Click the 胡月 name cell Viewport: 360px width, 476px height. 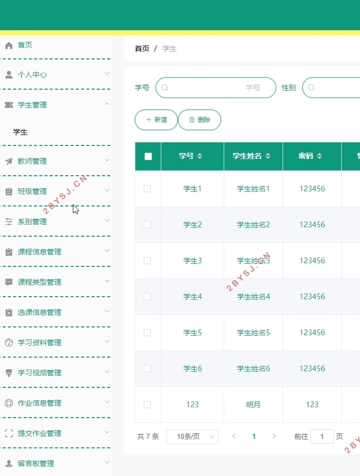pyautogui.click(x=253, y=405)
